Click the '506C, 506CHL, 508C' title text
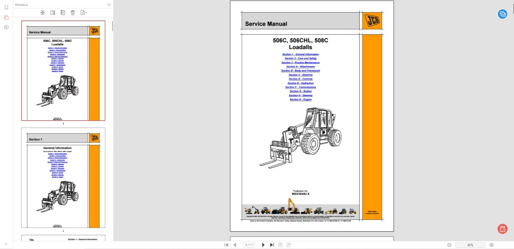This screenshot has width=514, height=249. [301, 40]
